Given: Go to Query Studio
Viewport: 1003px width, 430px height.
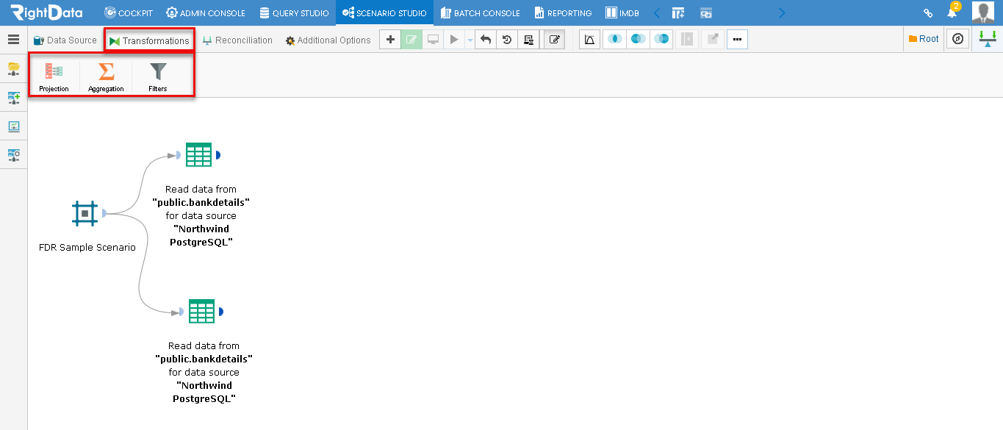Looking at the screenshot, I should coord(294,13).
